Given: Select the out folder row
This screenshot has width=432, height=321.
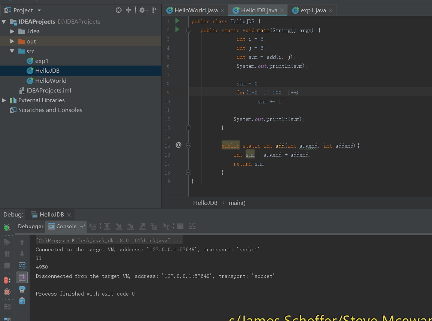Looking at the screenshot, I should point(81,41).
